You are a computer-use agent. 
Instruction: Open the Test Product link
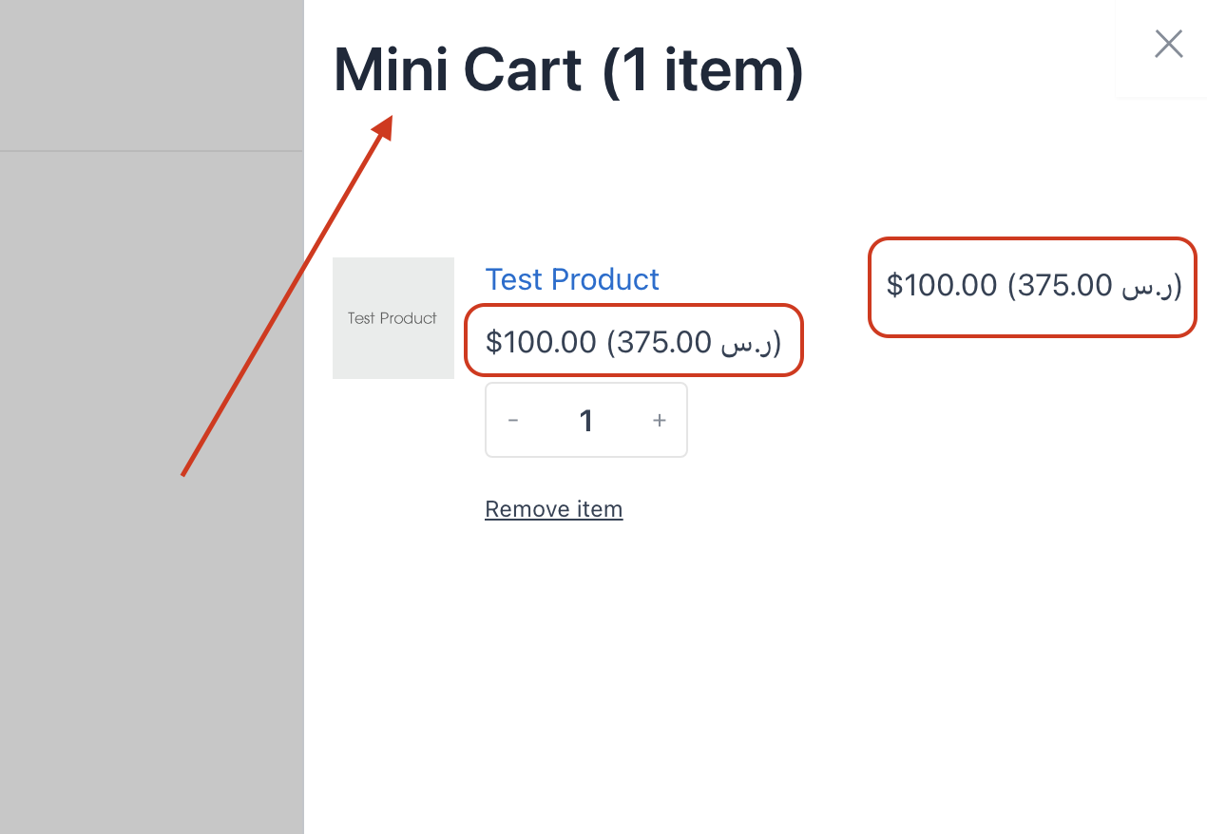[x=572, y=279]
